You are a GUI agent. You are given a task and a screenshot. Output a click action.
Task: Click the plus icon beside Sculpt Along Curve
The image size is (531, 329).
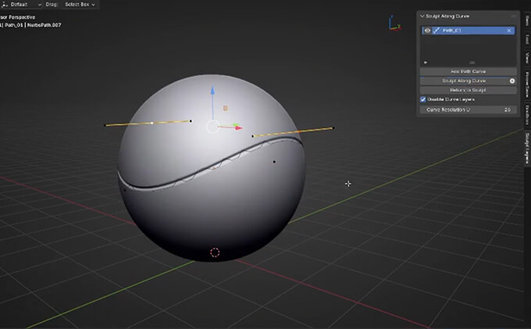tap(512, 80)
